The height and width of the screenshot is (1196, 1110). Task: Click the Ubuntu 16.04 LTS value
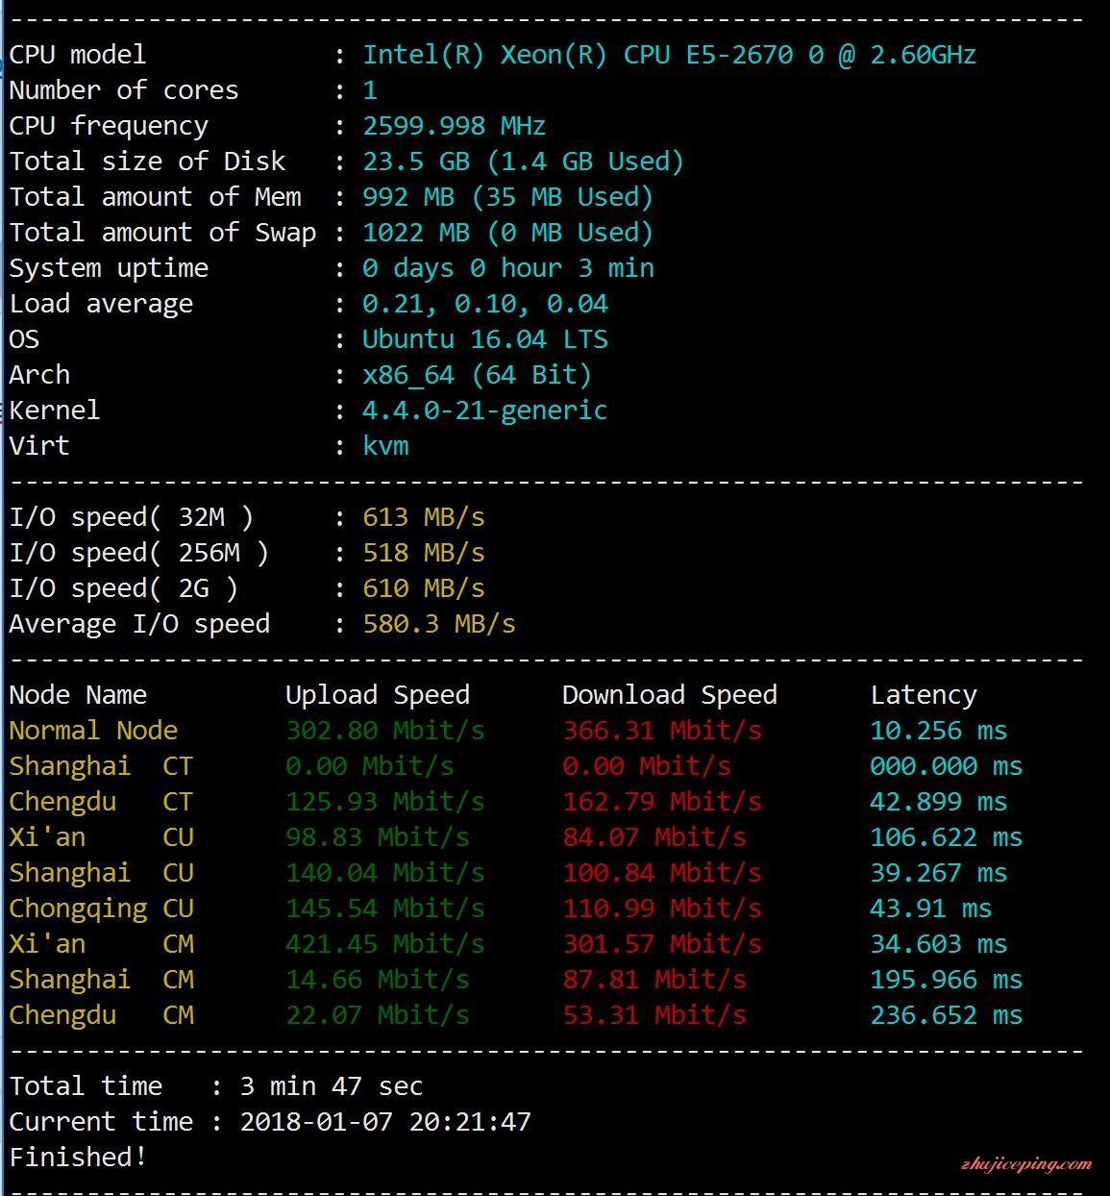(x=485, y=339)
